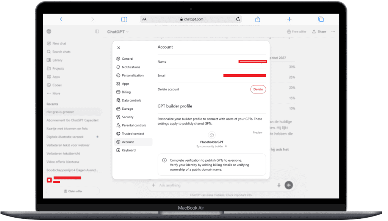
Task: Start voice mode with the waveform button
Action: click(288, 185)
